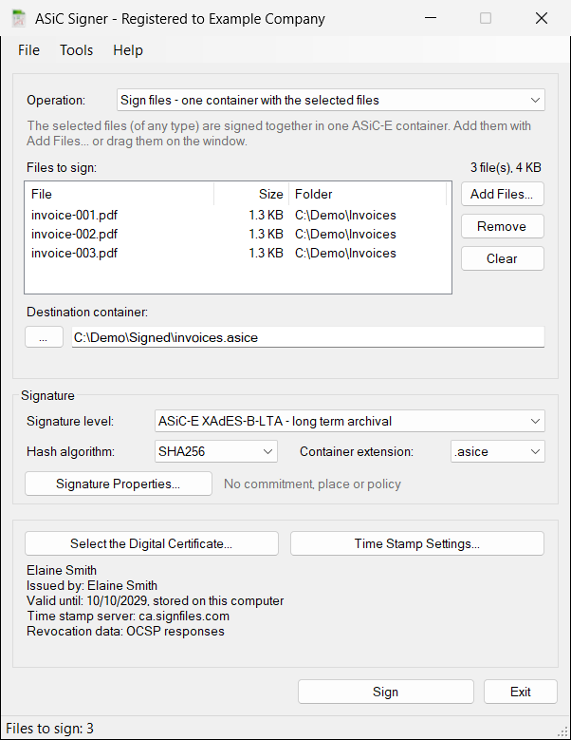571x740 pixels.
Task: Click the Add Files... button
Action: pyautogui.click(x=502, y=194)
